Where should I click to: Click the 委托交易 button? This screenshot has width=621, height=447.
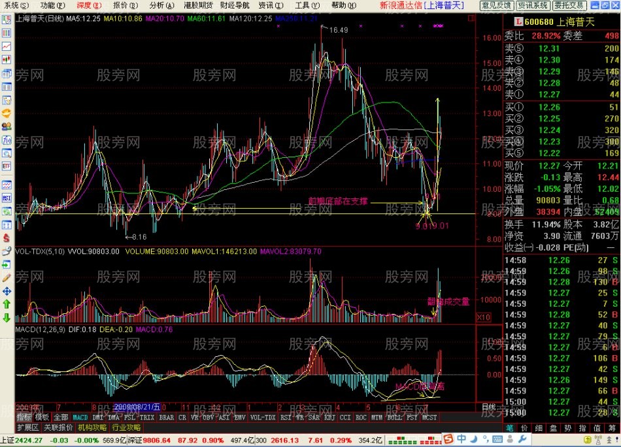click(x=569, y=5)
